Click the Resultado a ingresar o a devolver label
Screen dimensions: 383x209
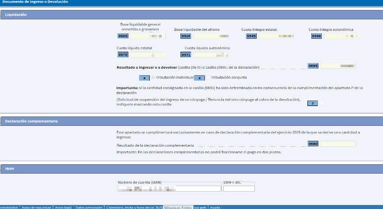coord(147,67)
